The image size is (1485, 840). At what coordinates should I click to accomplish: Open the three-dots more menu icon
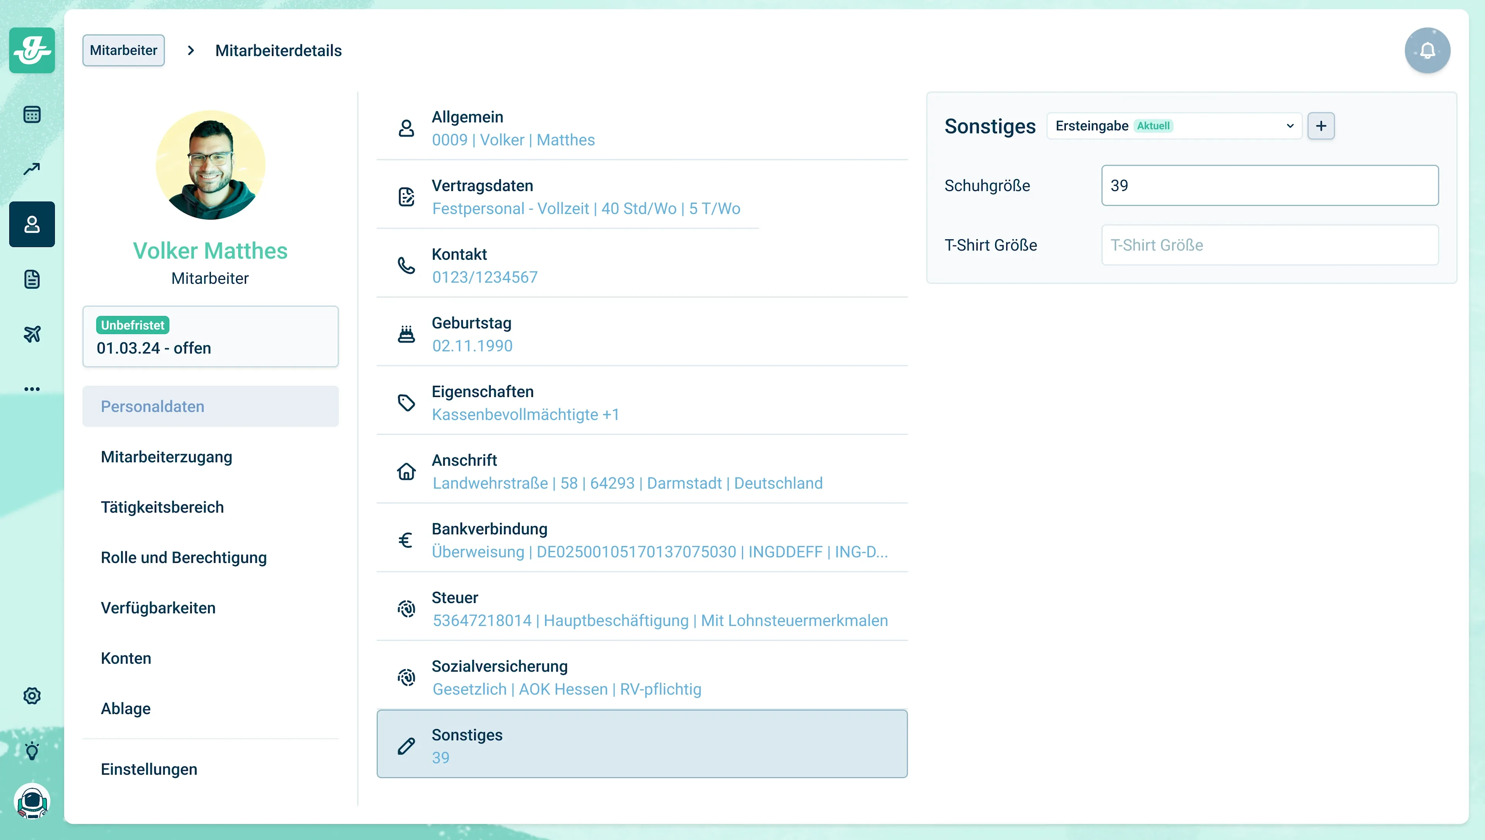pos(32,389)
